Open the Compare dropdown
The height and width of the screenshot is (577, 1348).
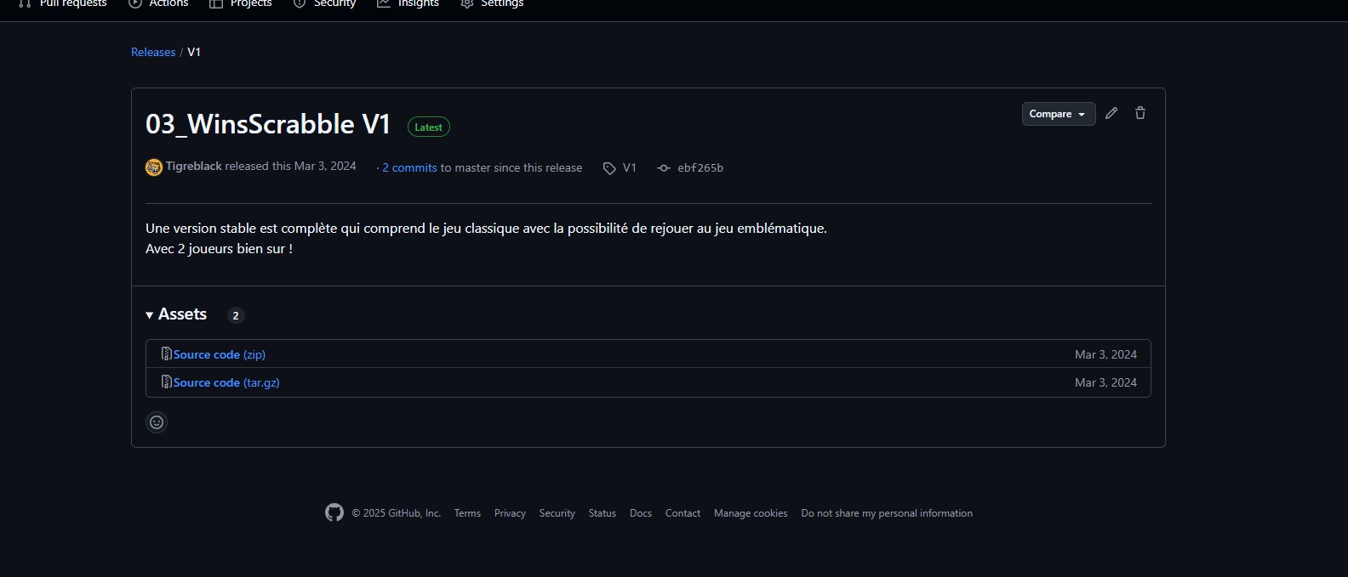[x=1058, y=114]
